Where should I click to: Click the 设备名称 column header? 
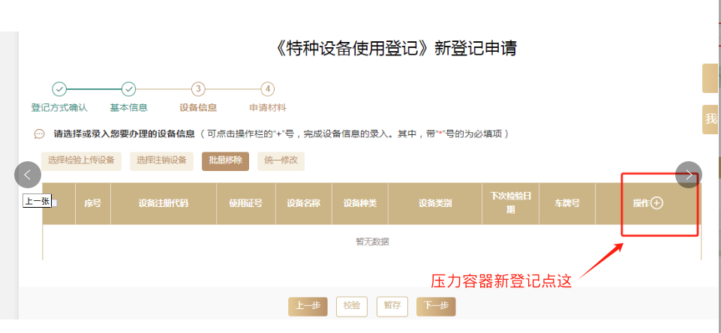coord(304,203)
